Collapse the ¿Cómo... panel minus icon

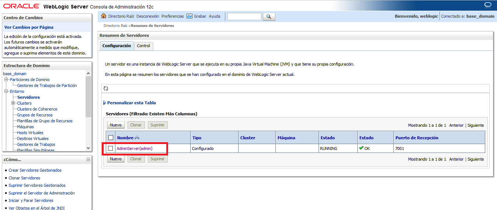[x=88, y=160]
